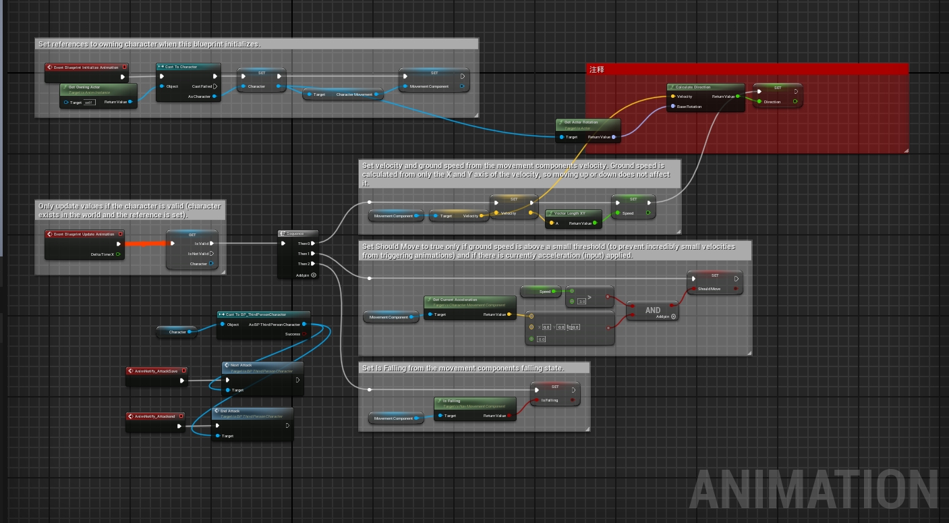The height and width of the screenshot is (523, 949).
Task: Click the Delta Time X output pin
Action: tap(118, 254)
